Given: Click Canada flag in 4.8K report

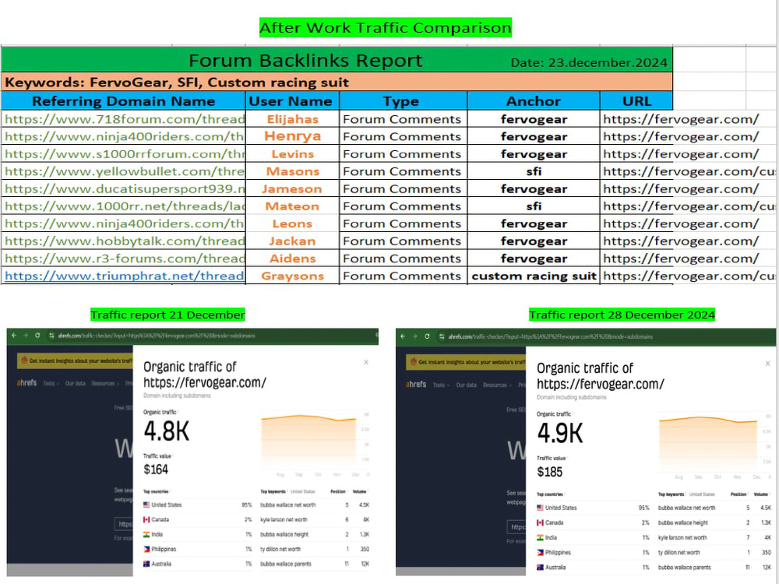Looking at the screenshot, I should 146,519.
